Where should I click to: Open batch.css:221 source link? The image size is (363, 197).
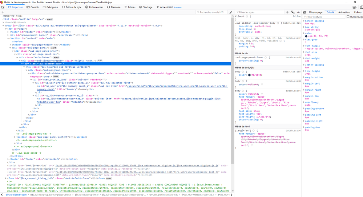click(x=292, y=23)
